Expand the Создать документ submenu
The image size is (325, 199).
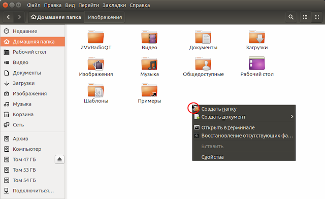pyautogui.click(x=244, y=117)
